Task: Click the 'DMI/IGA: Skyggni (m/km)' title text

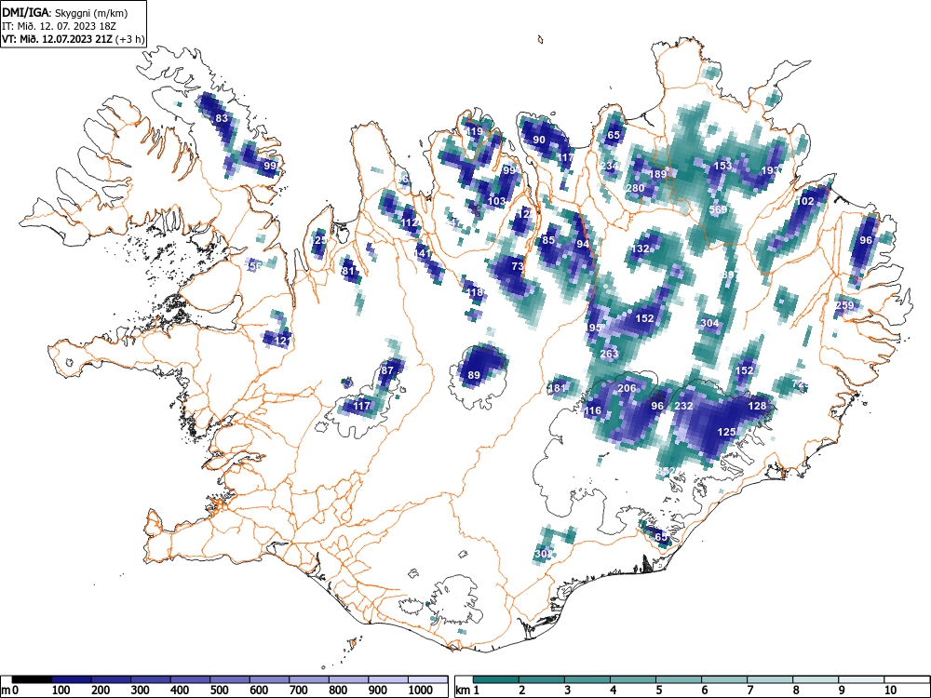Action: 65,12
